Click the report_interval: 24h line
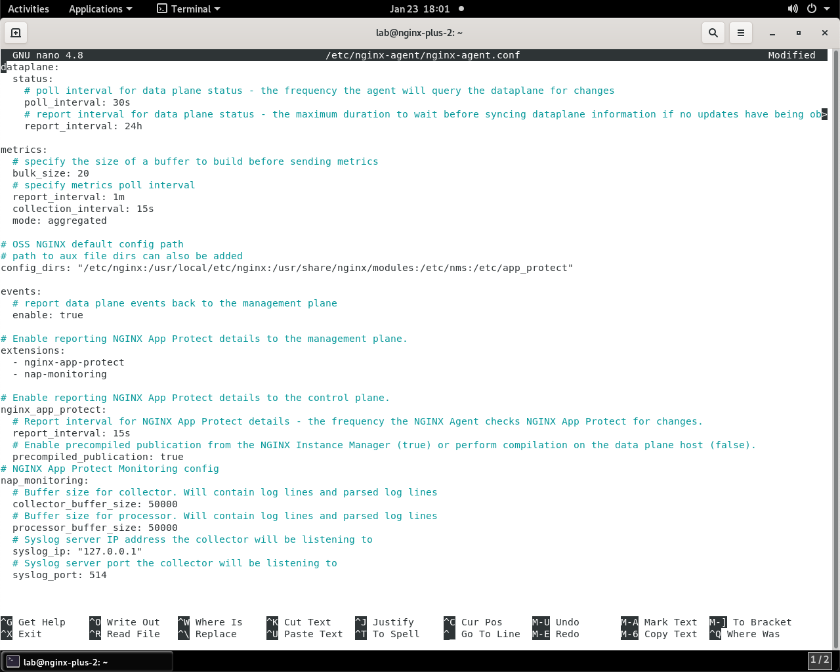 coord(83,126)
